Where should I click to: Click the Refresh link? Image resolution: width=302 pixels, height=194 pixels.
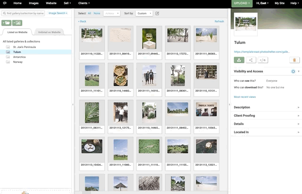tap(219, 21)
